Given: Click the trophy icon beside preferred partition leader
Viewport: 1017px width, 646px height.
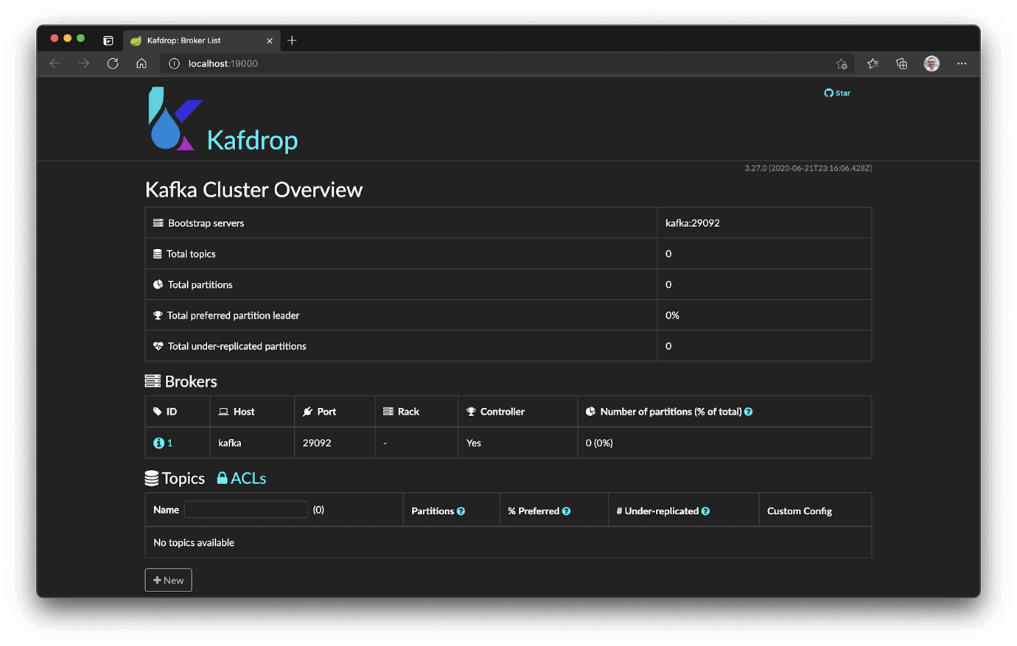Looking at the screenshot, I should tap(158, 315).
